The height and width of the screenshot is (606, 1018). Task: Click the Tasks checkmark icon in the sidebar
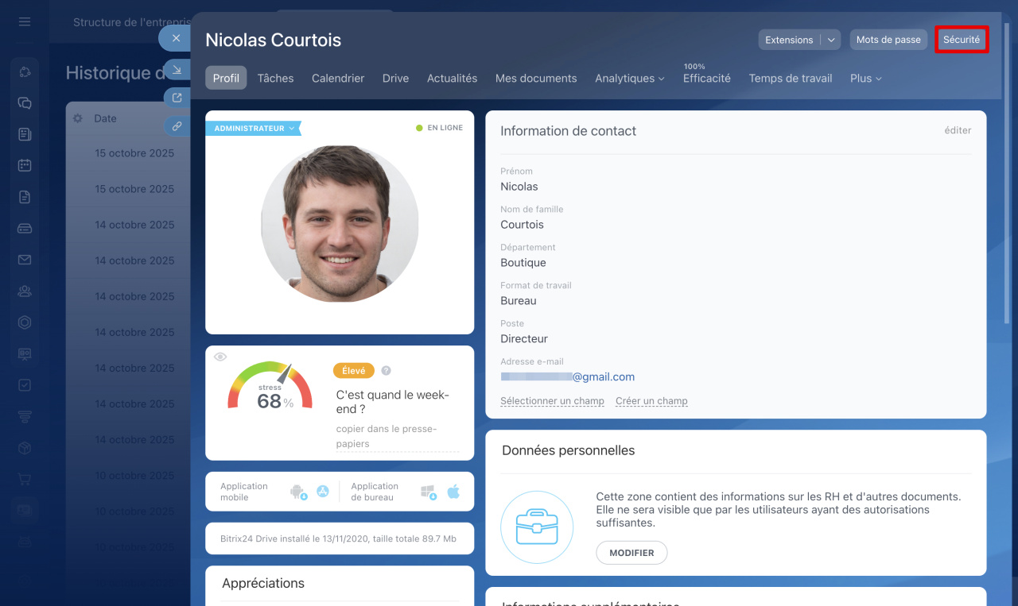pyautogui.click(x=25, y=385)
